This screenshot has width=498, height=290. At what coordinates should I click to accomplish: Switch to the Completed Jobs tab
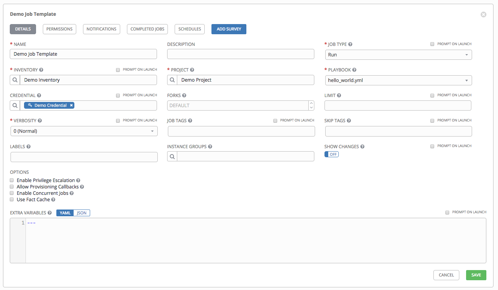pos(148,29)
